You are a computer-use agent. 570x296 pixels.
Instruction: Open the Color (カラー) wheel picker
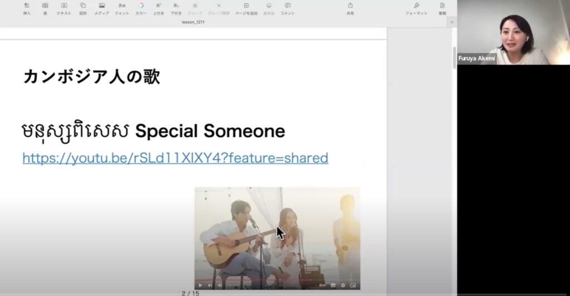coord(141,8)
